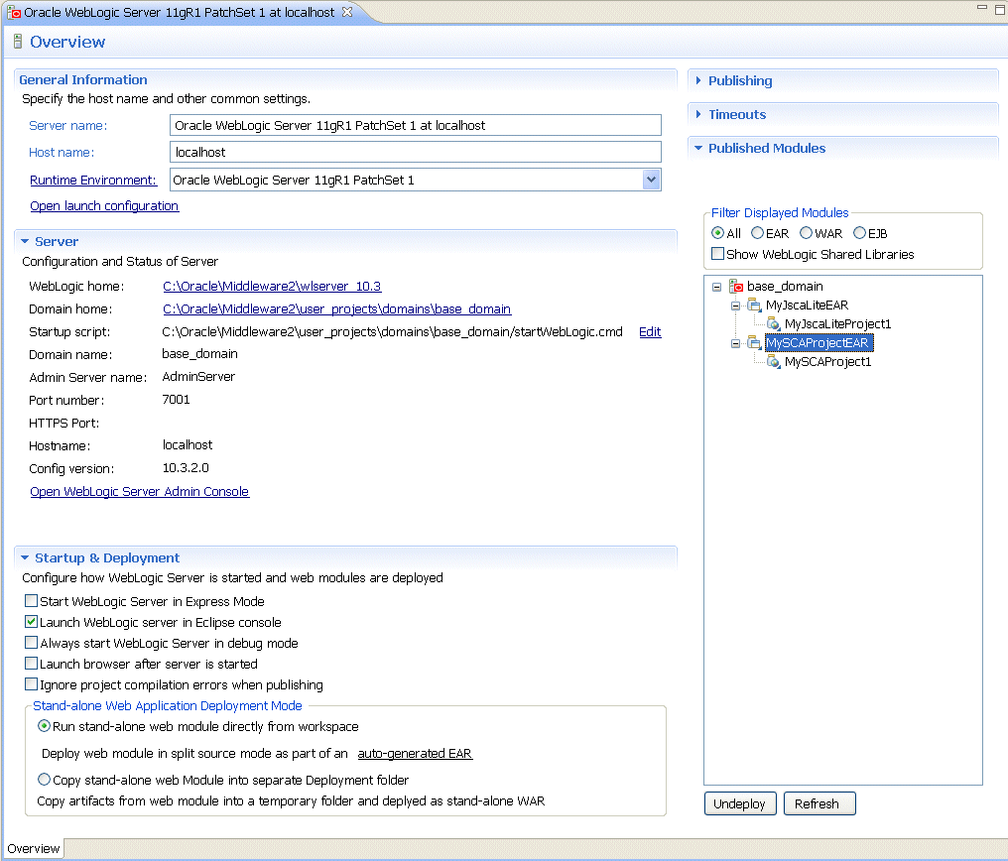Check Start WebLogic Server in Express Mode

[31, 601]
